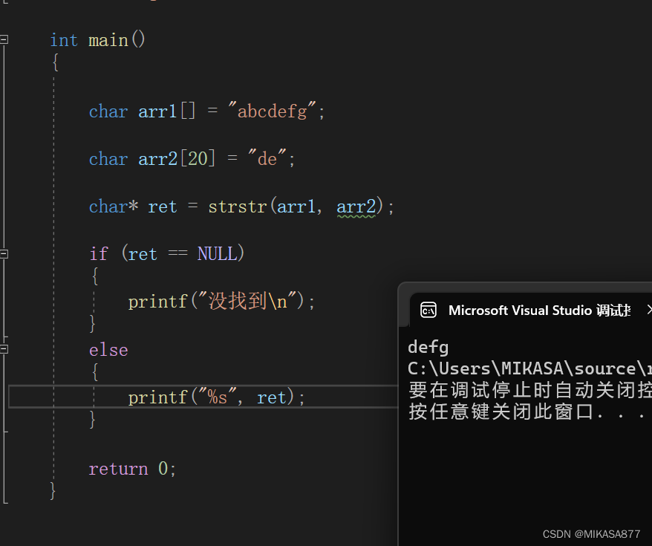Click the C:\ console window icon
Image resolution: width=652 pixels, height=546 pixels.
point(428,310)
